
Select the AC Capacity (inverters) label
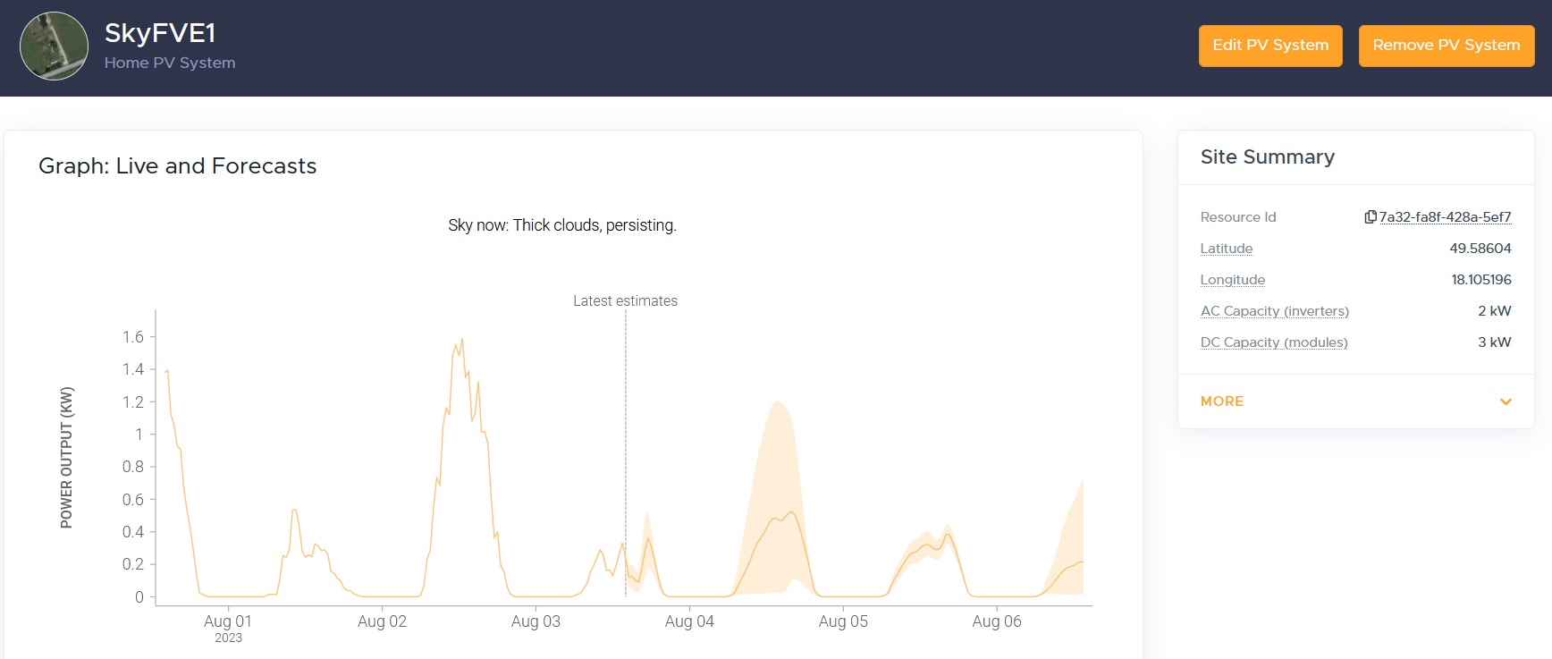coord(1274,311)
